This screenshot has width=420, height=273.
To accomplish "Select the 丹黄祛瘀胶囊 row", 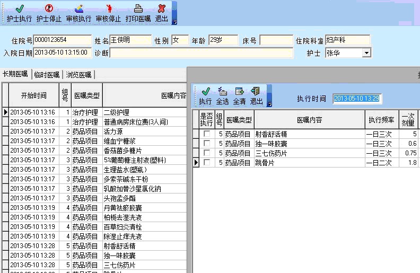I will tap(94, 208).
